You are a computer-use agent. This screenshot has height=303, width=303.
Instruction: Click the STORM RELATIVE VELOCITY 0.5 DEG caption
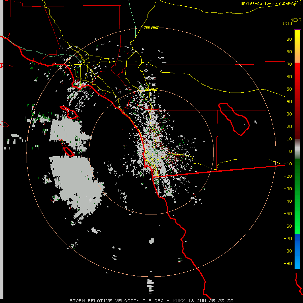(116, 301)
